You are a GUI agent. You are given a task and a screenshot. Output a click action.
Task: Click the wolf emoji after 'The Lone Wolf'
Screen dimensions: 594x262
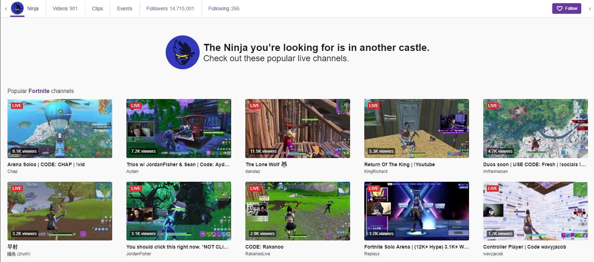tap(284, 164)
